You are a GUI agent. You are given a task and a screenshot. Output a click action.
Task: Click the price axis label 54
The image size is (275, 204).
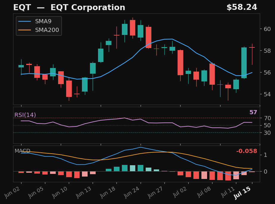coord(267,94)
